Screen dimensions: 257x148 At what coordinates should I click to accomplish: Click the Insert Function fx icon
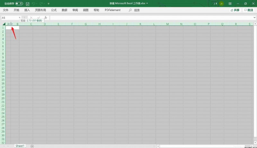46,18
